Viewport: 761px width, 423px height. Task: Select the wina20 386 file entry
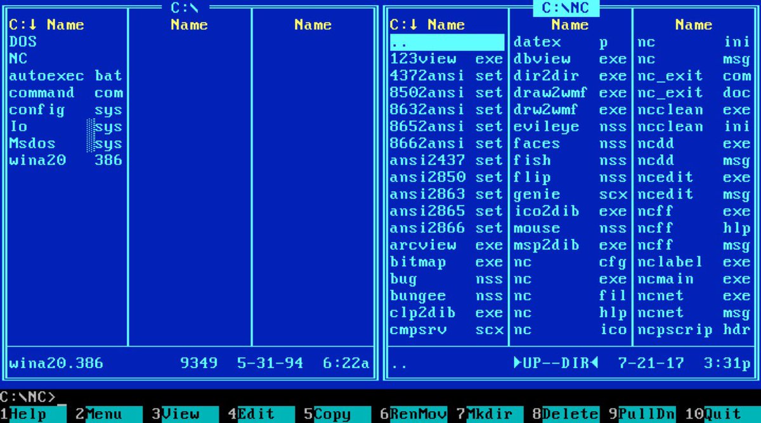[x=66, y=160]
